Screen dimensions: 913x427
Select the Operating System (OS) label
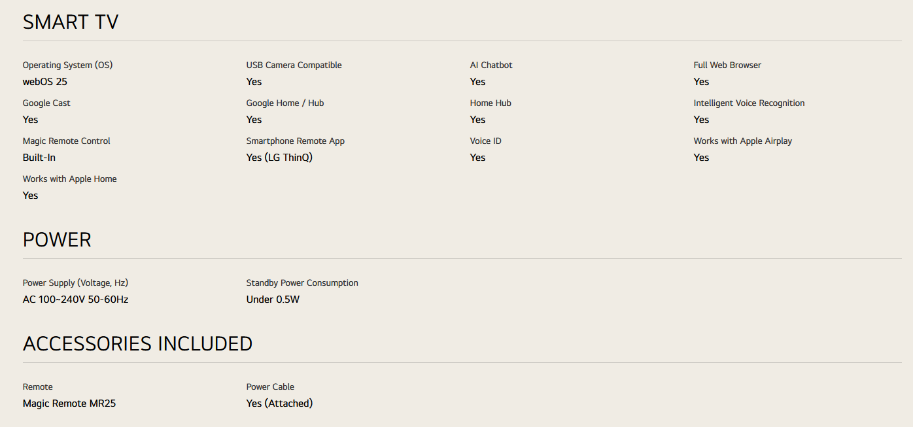(67, 65)
